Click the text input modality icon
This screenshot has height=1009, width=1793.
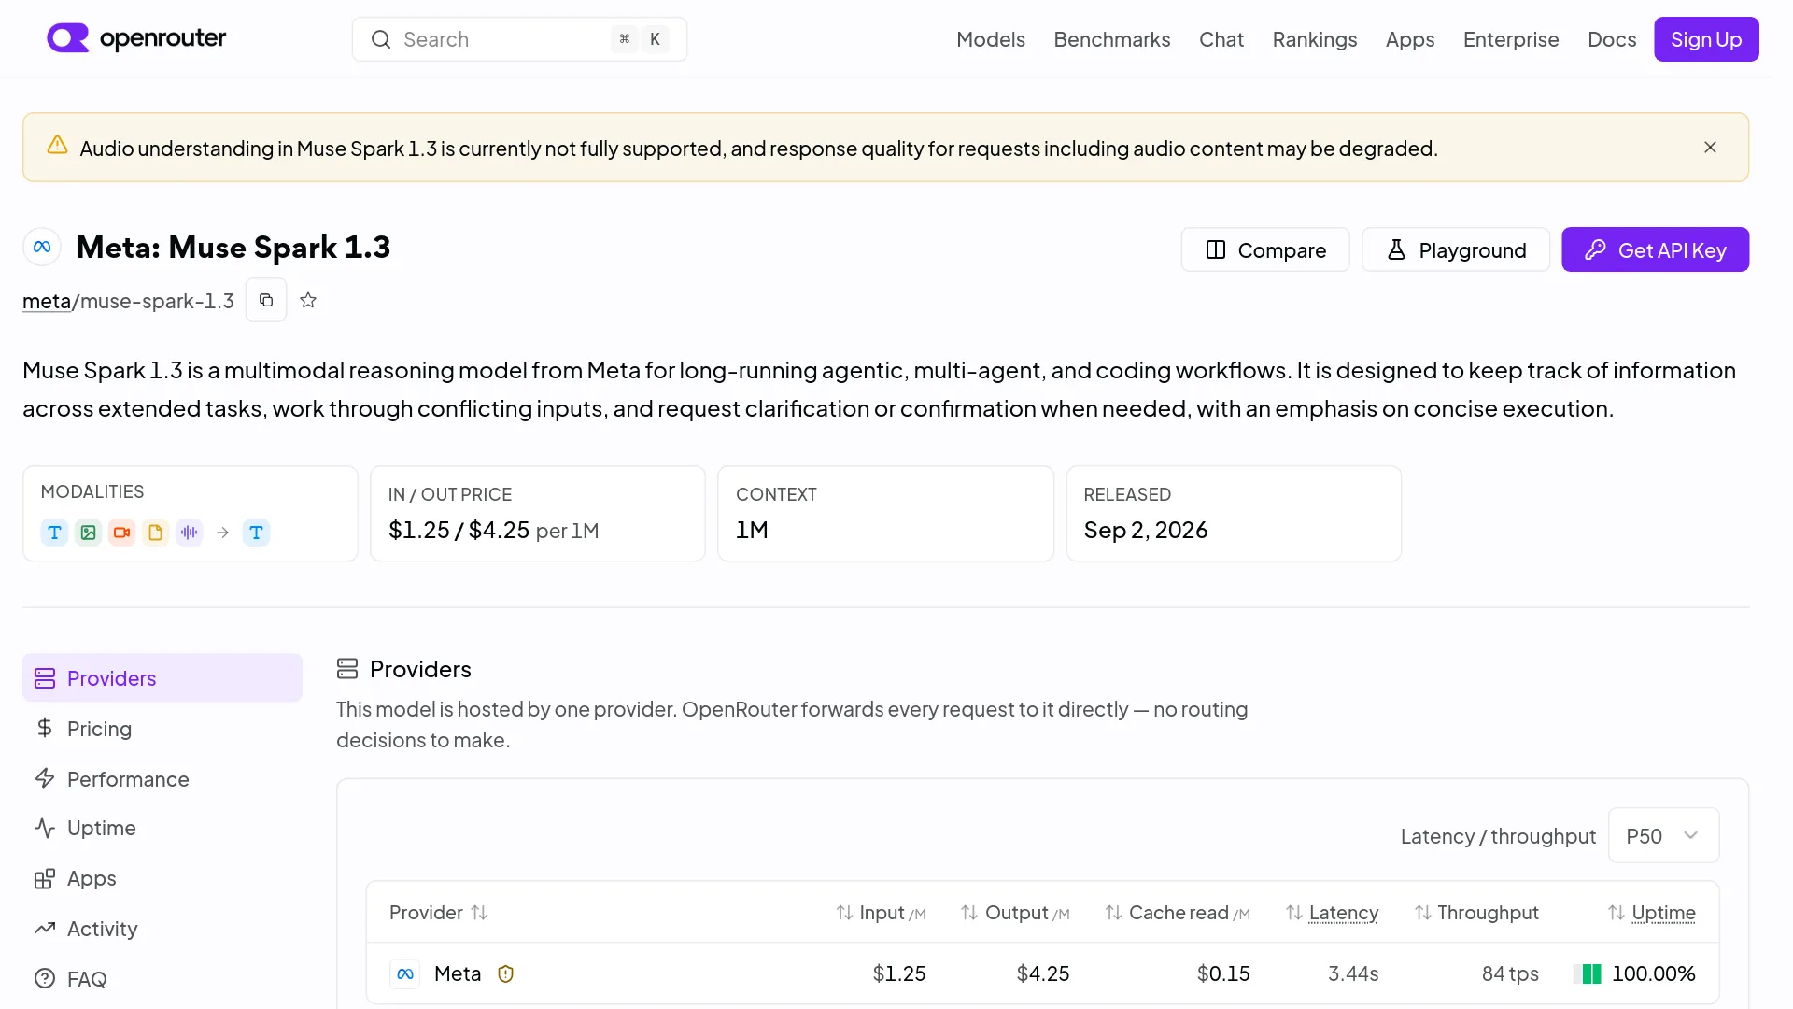54,533
